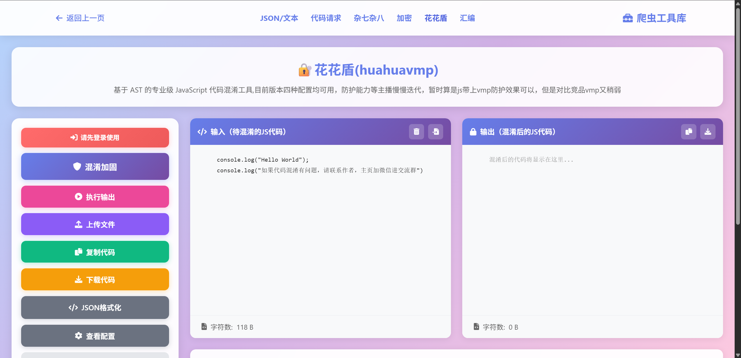Click inside the obfuscated output area
Screen dimensions: 741x358
(593, 230)
